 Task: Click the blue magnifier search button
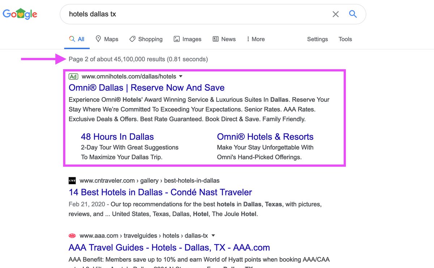(353, 14)
